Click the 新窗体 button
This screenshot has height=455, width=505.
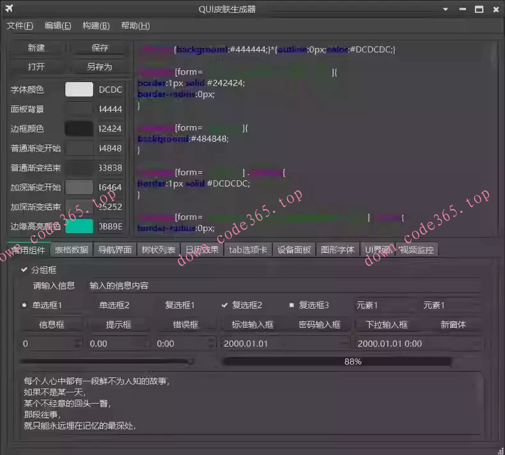pos(453,325)
